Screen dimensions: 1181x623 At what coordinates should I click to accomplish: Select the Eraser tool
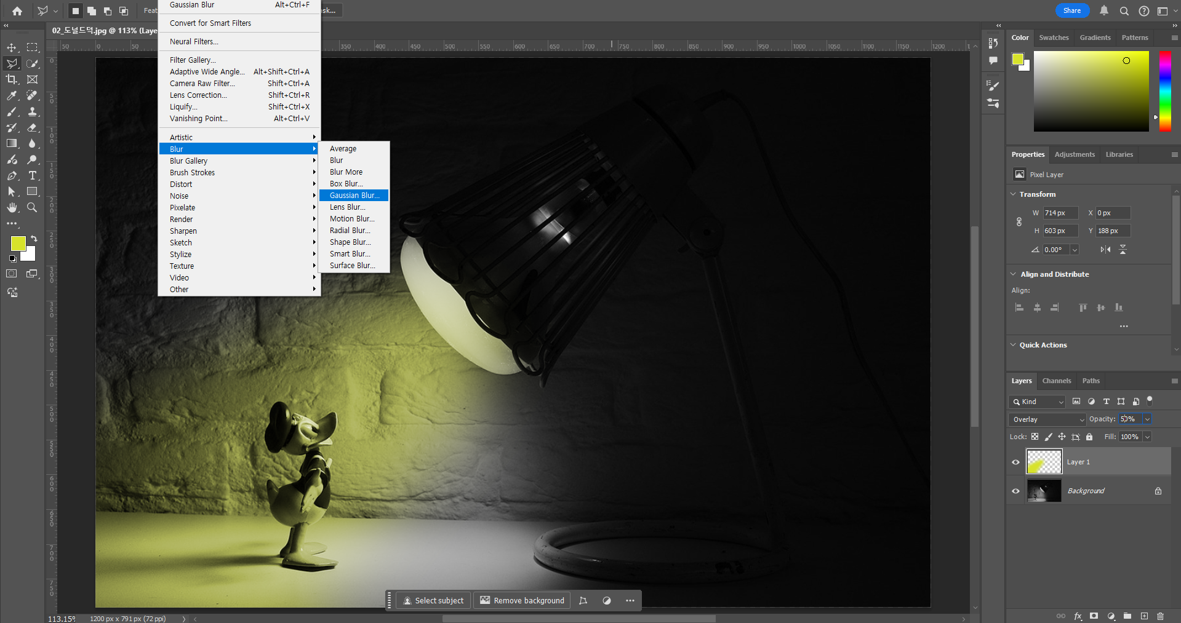32,127
